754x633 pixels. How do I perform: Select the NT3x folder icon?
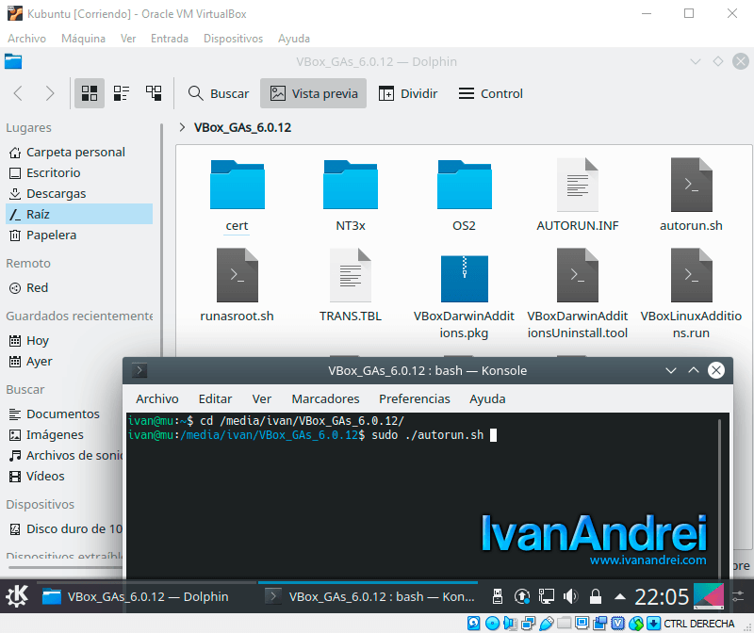pos(351,185)
